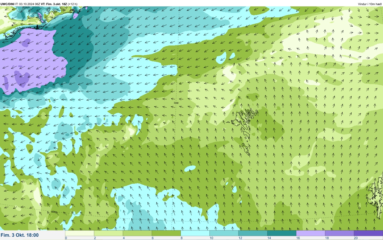
Task: Click the 'Fim. 3 Okt. 18:00' timestamp label
Action: (x=20, y=235)
